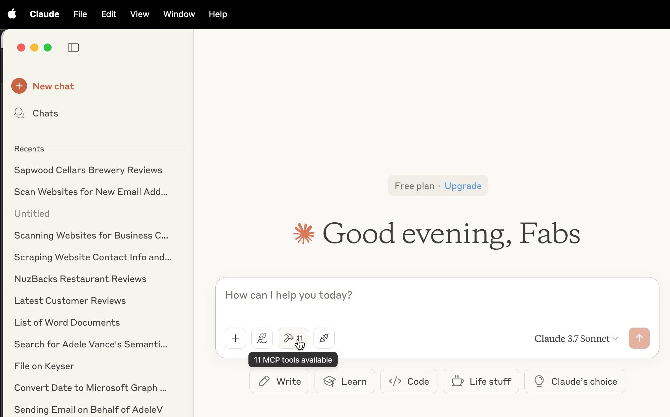Open the View menu

click(x=140, y=14)
